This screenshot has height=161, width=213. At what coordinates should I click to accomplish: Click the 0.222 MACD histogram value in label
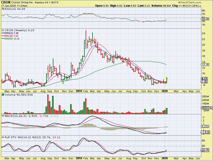54,116
